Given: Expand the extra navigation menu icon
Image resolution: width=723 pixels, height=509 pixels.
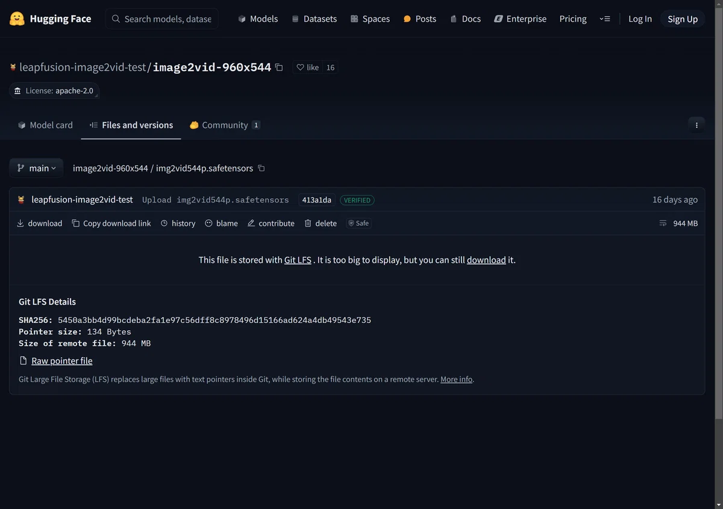Looking at the screenshot, I should pos(605,19).
